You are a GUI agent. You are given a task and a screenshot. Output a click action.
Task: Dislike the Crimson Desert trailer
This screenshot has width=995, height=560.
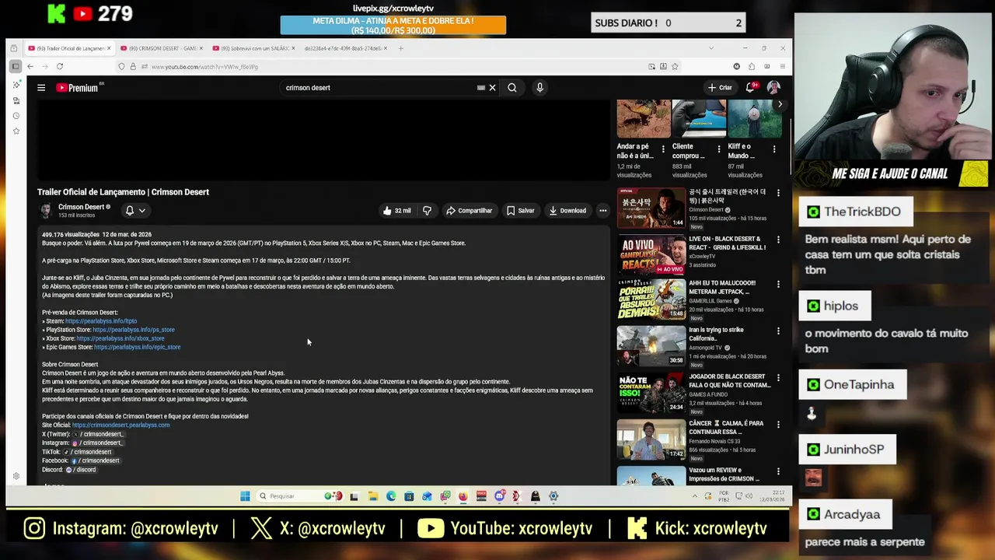coord(427,211)
